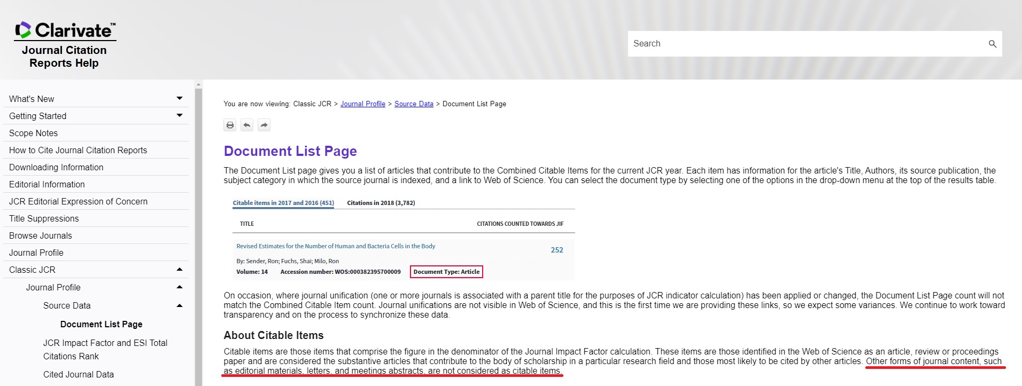Viewport: 1022px width, 386px height.
Task: Click the Journal Citation Reports Help title
Action: (x=64, y=57)
